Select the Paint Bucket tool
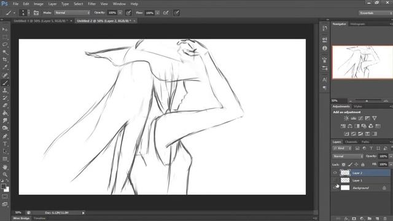 coord(5,113)
